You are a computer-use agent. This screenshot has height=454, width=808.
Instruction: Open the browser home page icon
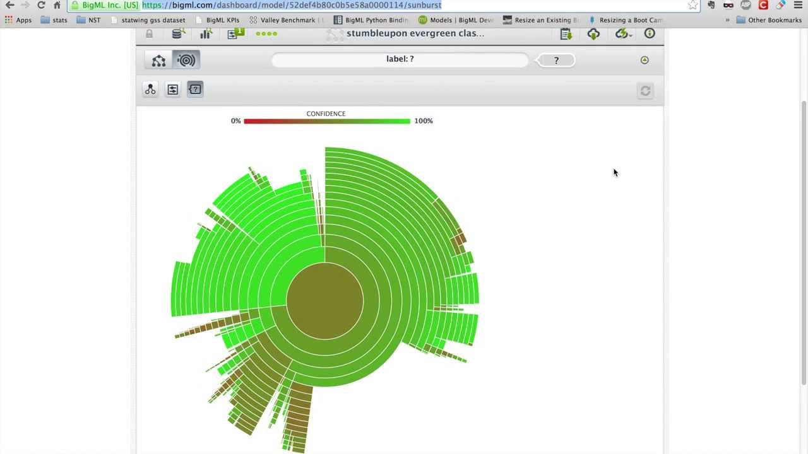click(57, 5)
